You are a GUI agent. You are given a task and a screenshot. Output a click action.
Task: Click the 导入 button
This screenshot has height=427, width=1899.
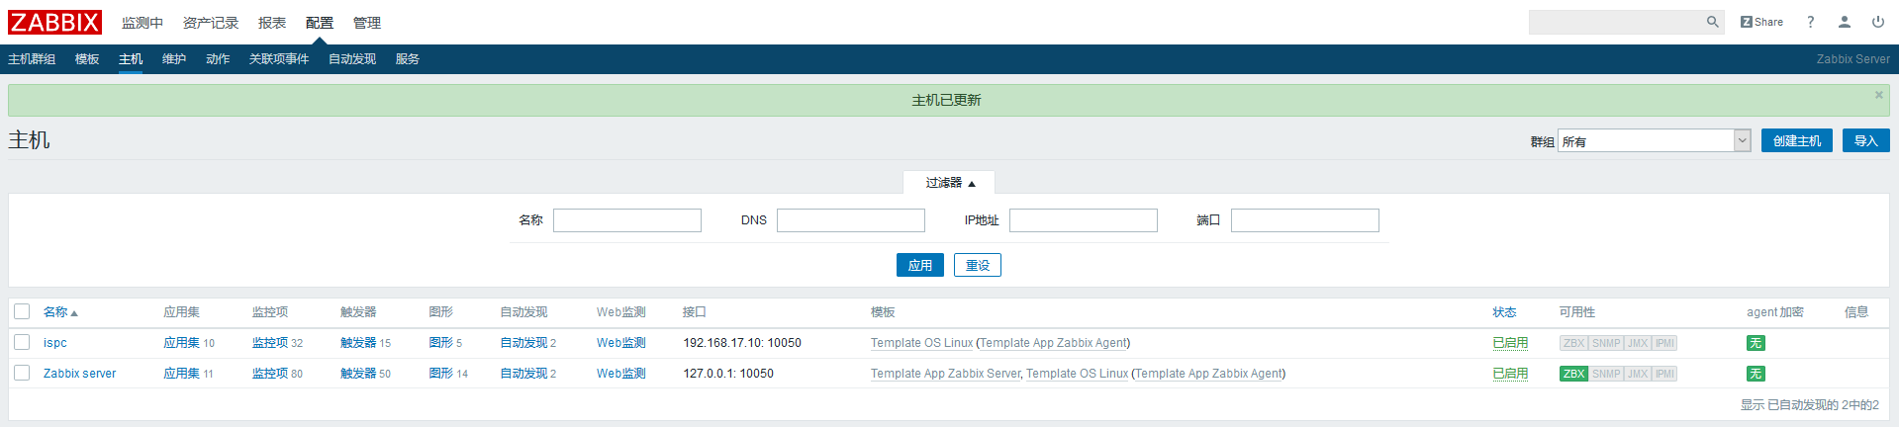pyautogui.click(x=1866, y=140)
